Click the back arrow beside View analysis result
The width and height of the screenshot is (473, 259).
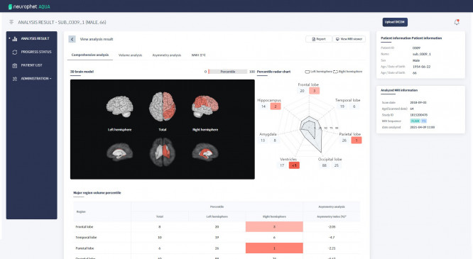(72, 39)
